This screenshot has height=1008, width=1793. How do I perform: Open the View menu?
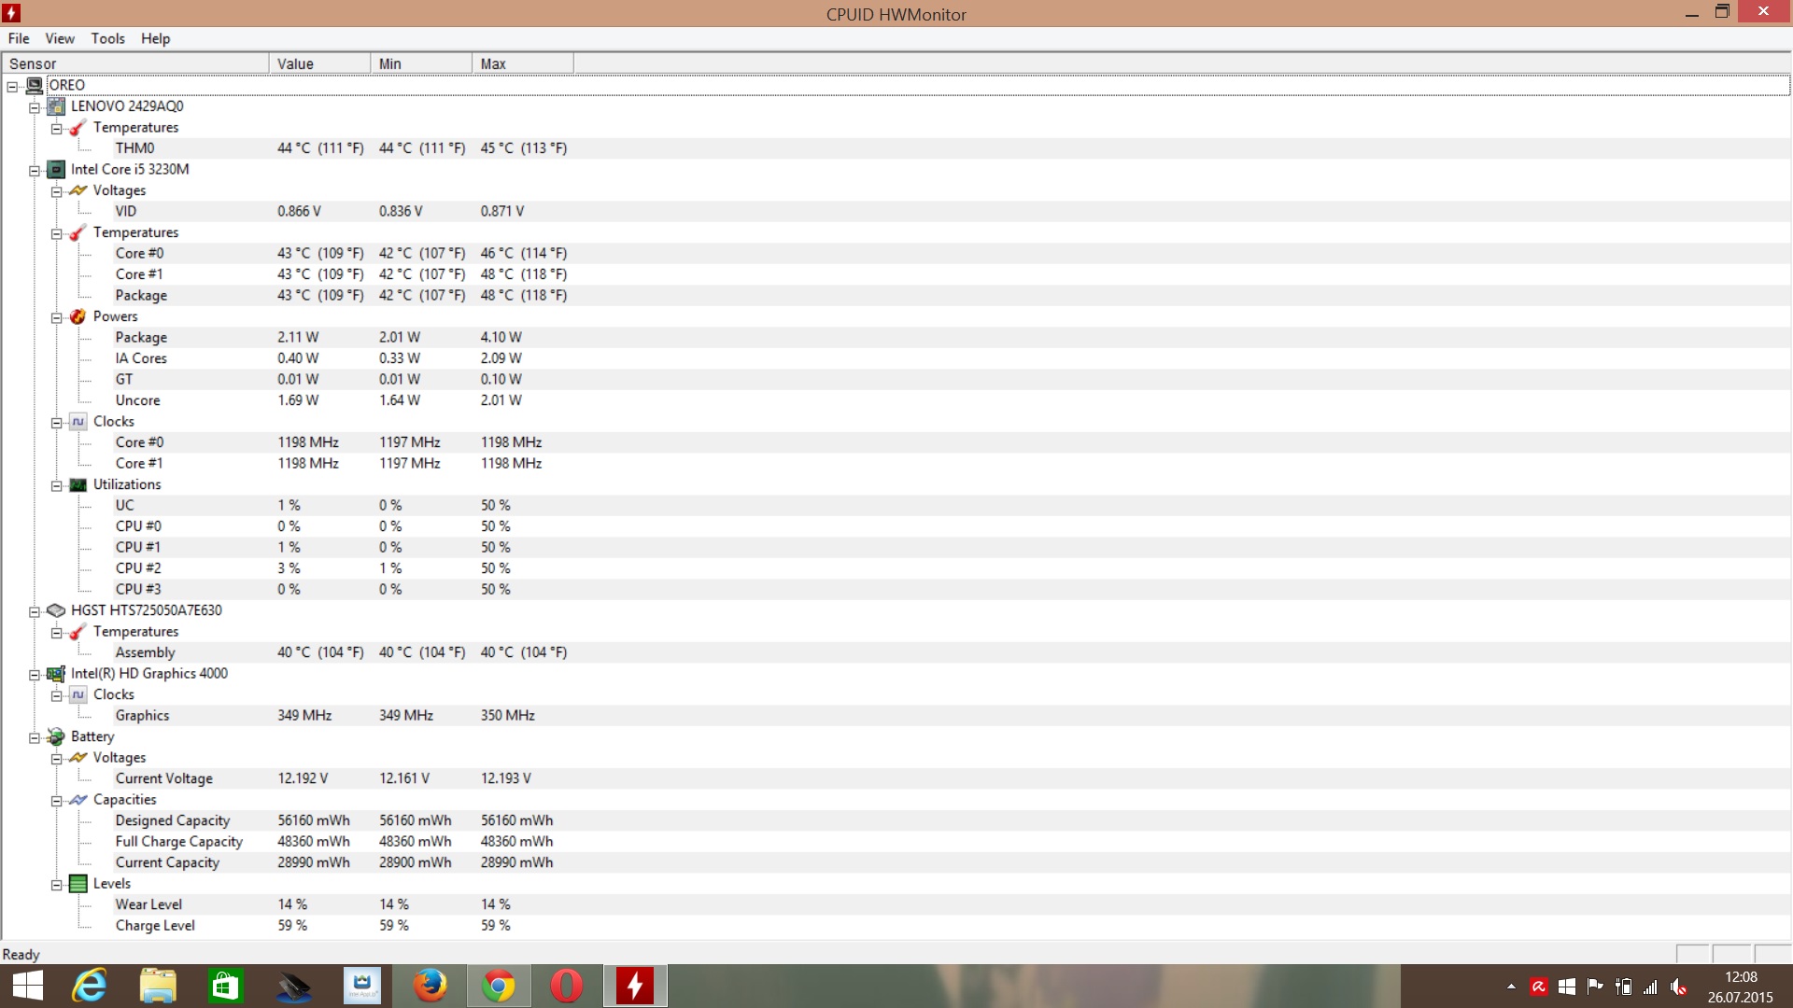[60, 38]
